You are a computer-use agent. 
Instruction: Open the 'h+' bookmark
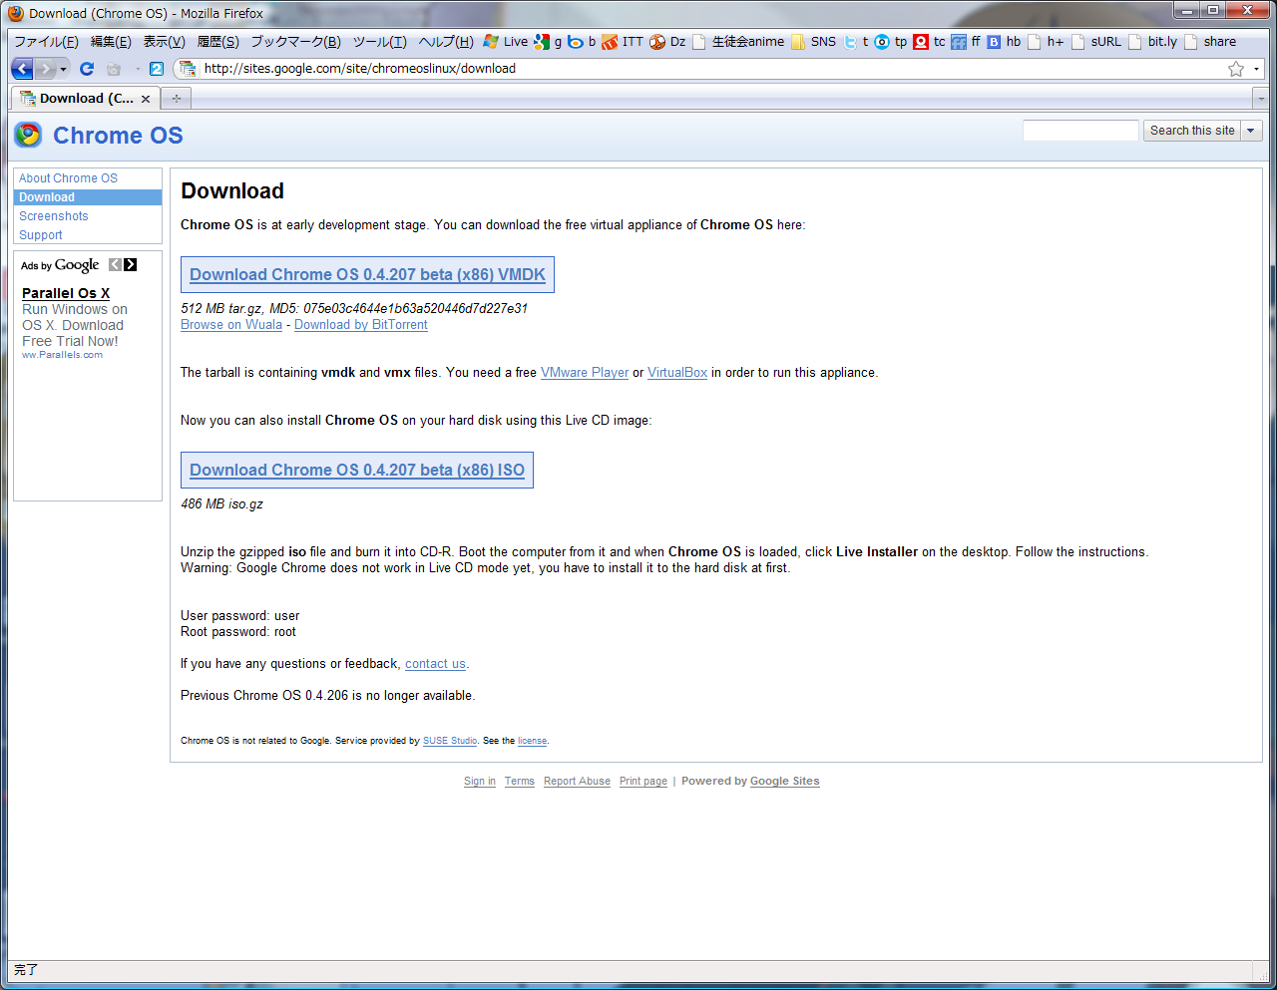tap(1046, 42)
